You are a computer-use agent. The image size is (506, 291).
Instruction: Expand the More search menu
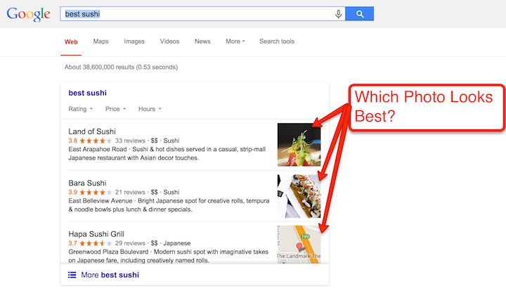tap(235, 41)
